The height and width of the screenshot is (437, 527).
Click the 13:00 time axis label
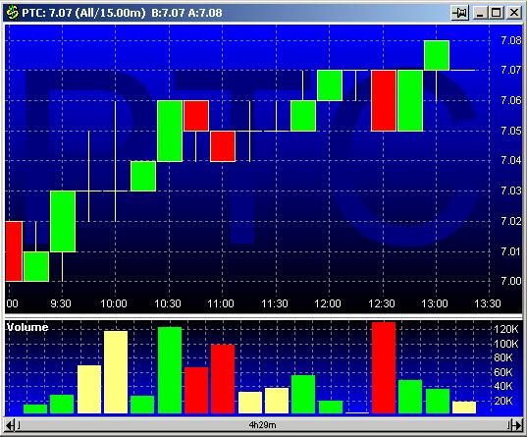(x=435, y=303)
